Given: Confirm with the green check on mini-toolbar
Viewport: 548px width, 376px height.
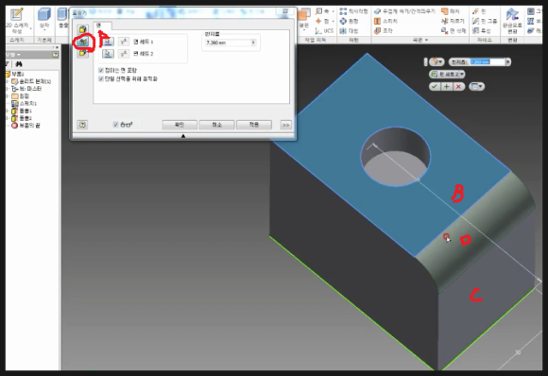Looking at the screenshot, I should pyautogui.click(x=435, y=86).
